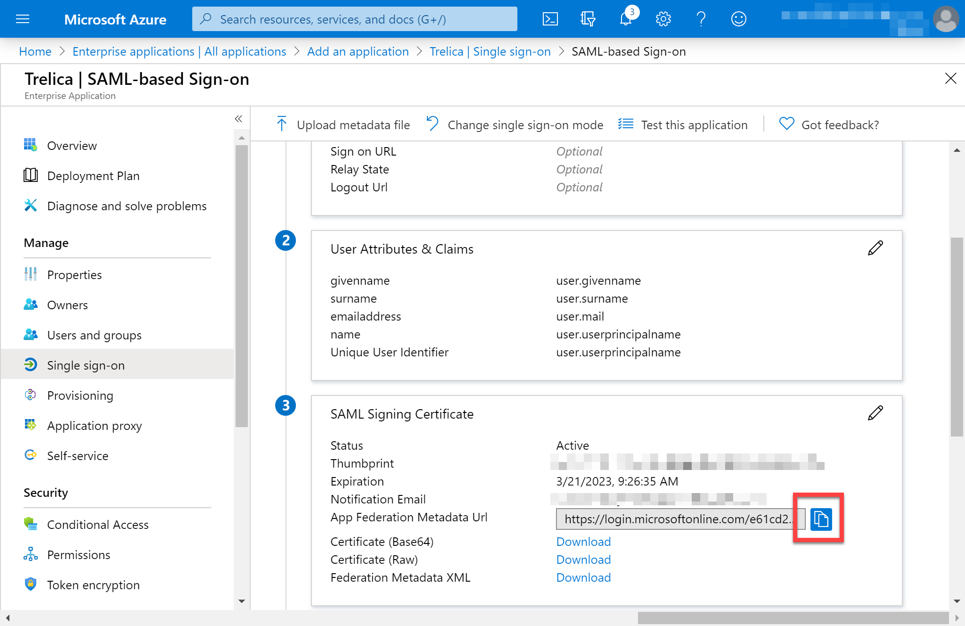Open Self-service in the sidebar
The height and width of the screenshot is (626, 965).
[x=78, y=456]
